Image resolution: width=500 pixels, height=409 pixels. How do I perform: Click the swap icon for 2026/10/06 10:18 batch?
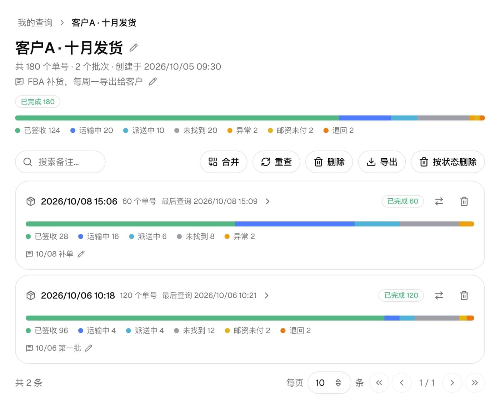click(439, 296)
